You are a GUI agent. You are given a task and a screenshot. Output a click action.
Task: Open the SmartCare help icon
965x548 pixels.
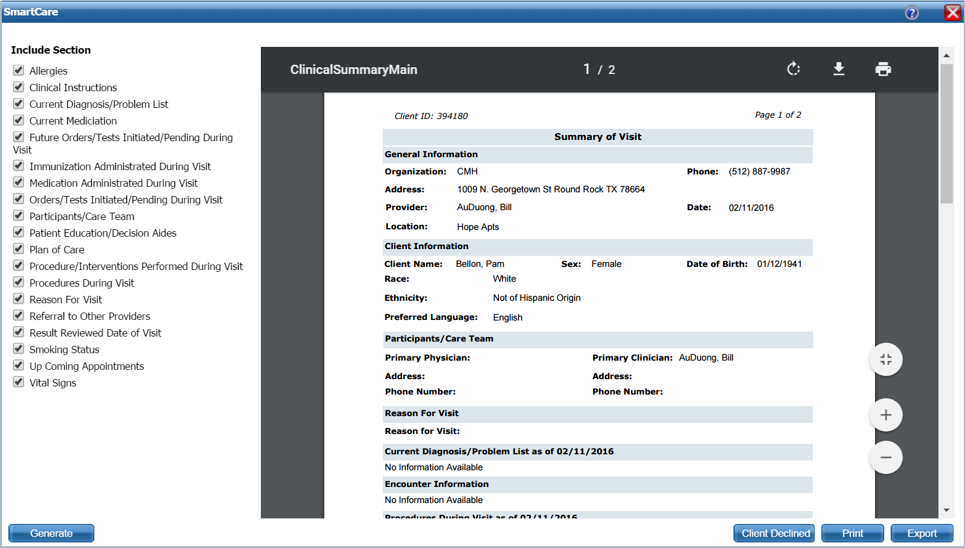[911, 12]
